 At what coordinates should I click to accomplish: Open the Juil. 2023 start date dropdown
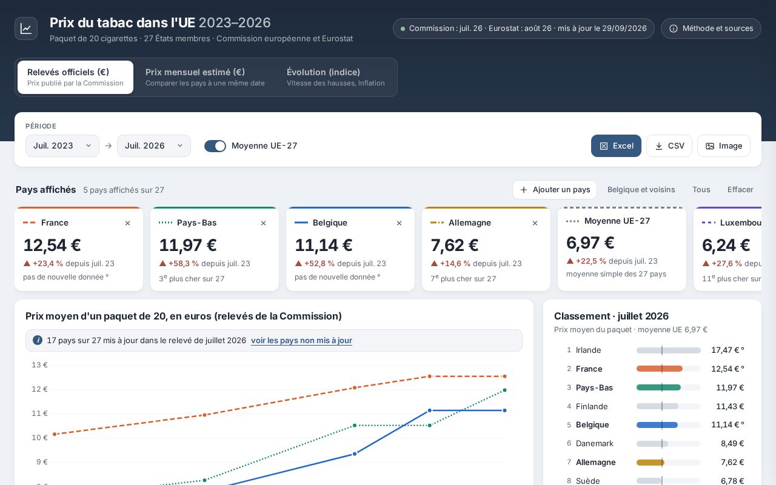(x=62, y=146)
